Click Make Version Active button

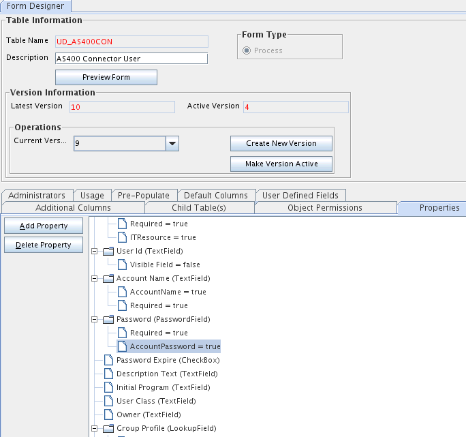pyautogui.click(x=281, y=164)
